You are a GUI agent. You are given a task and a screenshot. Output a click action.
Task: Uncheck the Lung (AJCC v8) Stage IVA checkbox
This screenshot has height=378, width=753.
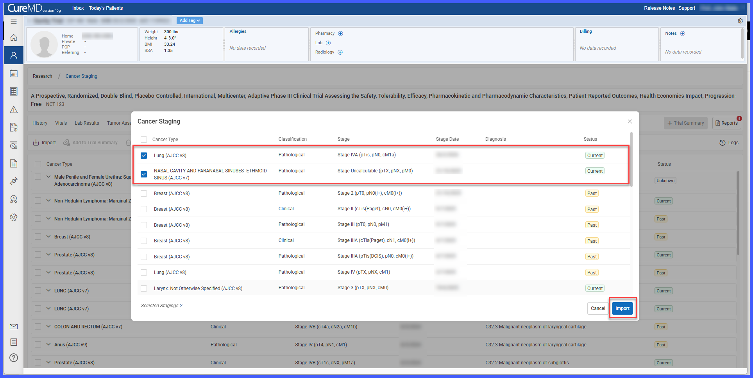pos(144,156)
